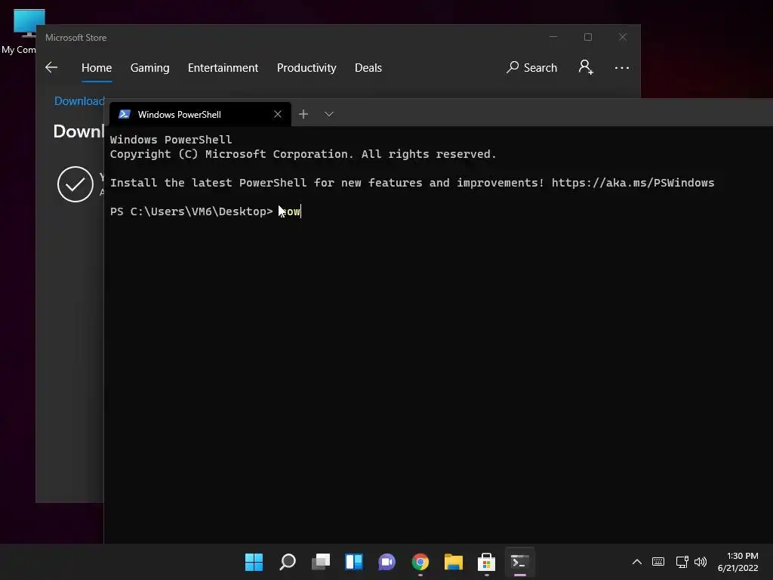Open Teams Chat from the taskbar
Screen dimensions: 773x580
(x=387, y=562)
